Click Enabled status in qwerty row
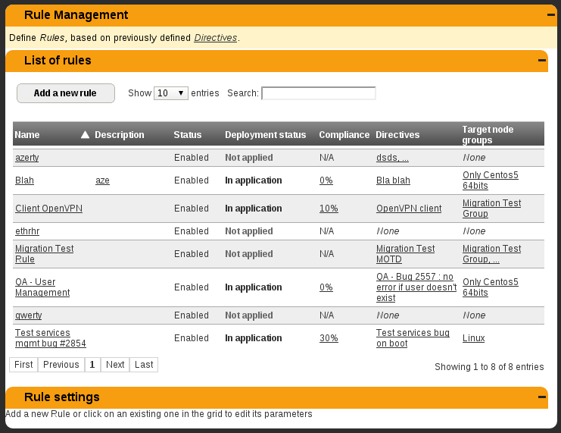Viewport: 561px width, 433px height. coord(192,315)
